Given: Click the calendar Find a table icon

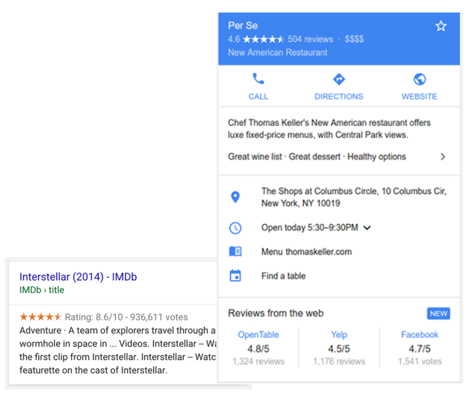Looking at the screenshot, I should pyautogui.click(x=235, y=276).
